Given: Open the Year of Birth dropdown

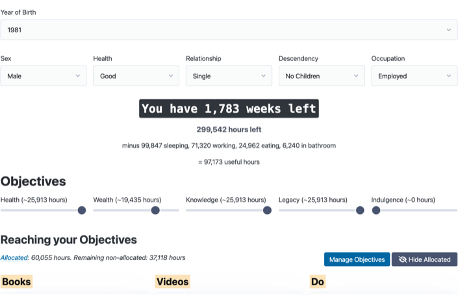Looking at the screenshot, I should [227, 30].
